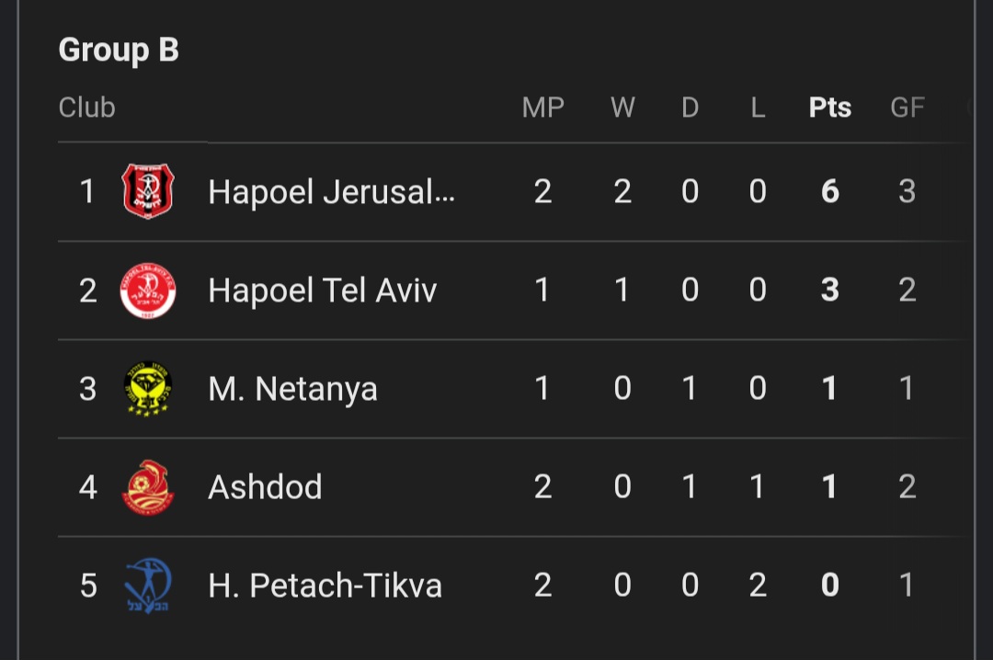
Task: Click Hapoel Jerusalem's 6 points value
Action: (829, 191)
